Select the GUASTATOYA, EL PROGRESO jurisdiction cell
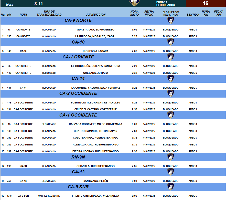Image resolution: width=226 pixels, height=200 pixels. point(96,30)
